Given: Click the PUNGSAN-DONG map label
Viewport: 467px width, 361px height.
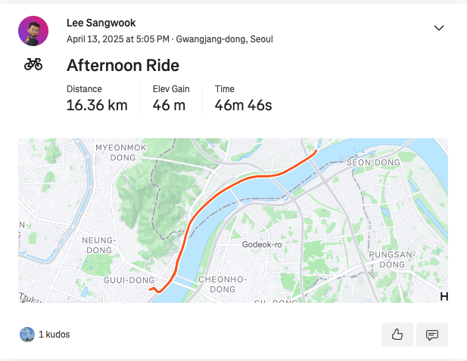Looking at the screenshot, I should click(392, 259).
